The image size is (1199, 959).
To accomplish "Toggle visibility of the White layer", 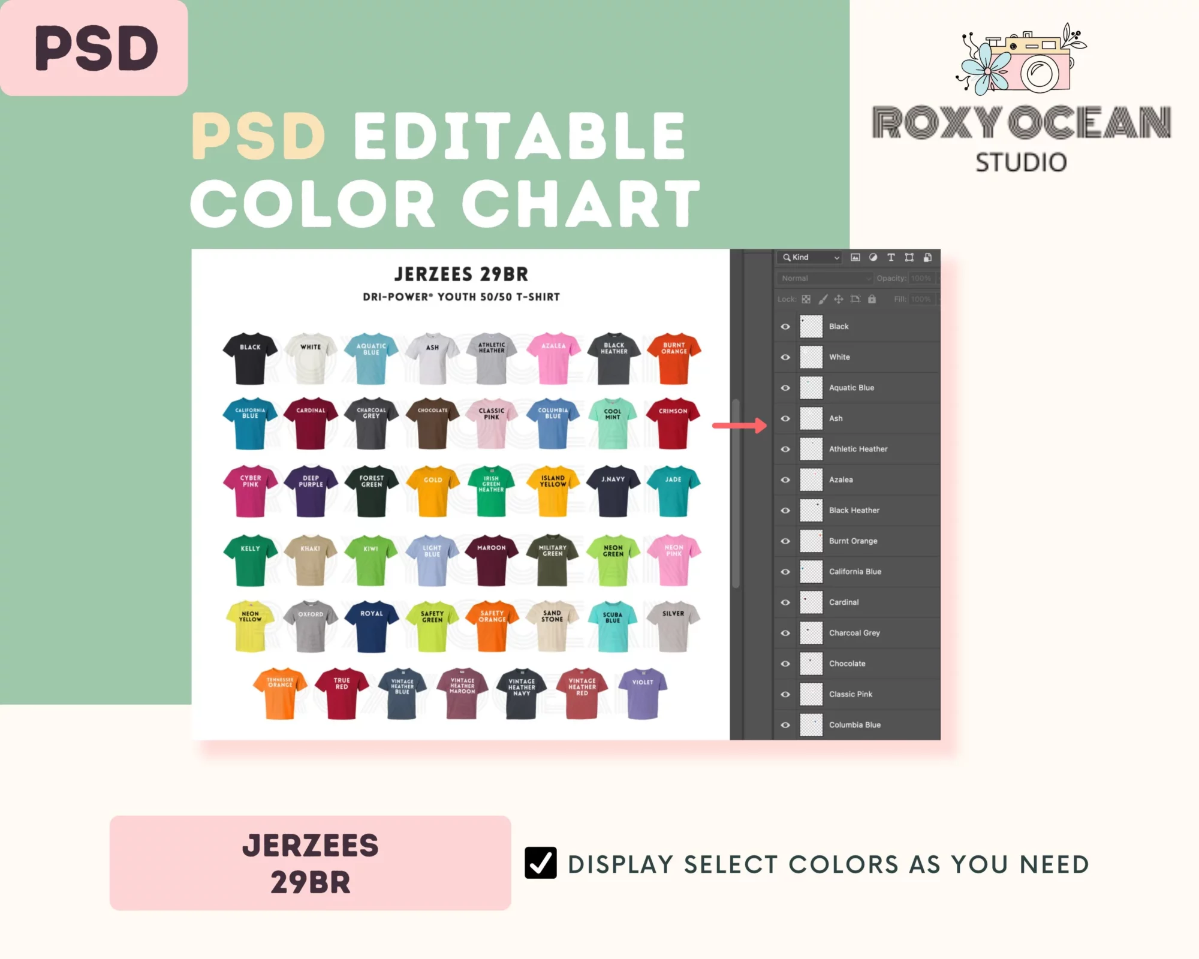I will tap(783, 356).
